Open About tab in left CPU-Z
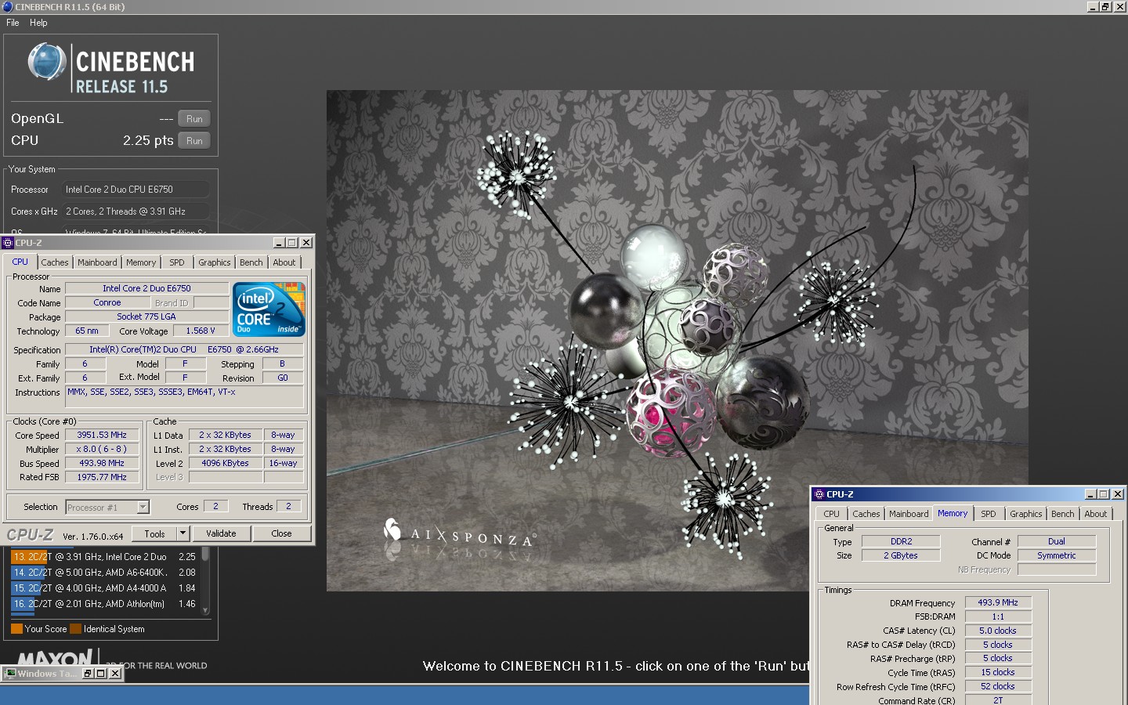Viewport: 1128px width, 705px height. pos(284,262)
